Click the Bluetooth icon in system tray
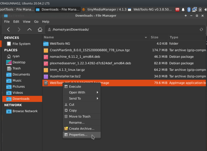The image size is (207, 151). click(189, 9)
